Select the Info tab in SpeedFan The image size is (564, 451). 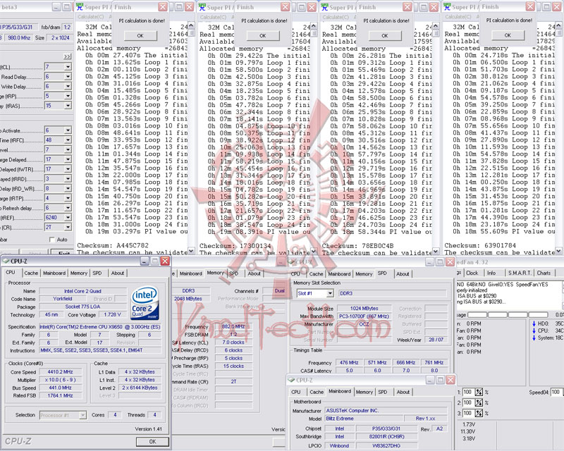pyautogui.click(x=491, y=273)
